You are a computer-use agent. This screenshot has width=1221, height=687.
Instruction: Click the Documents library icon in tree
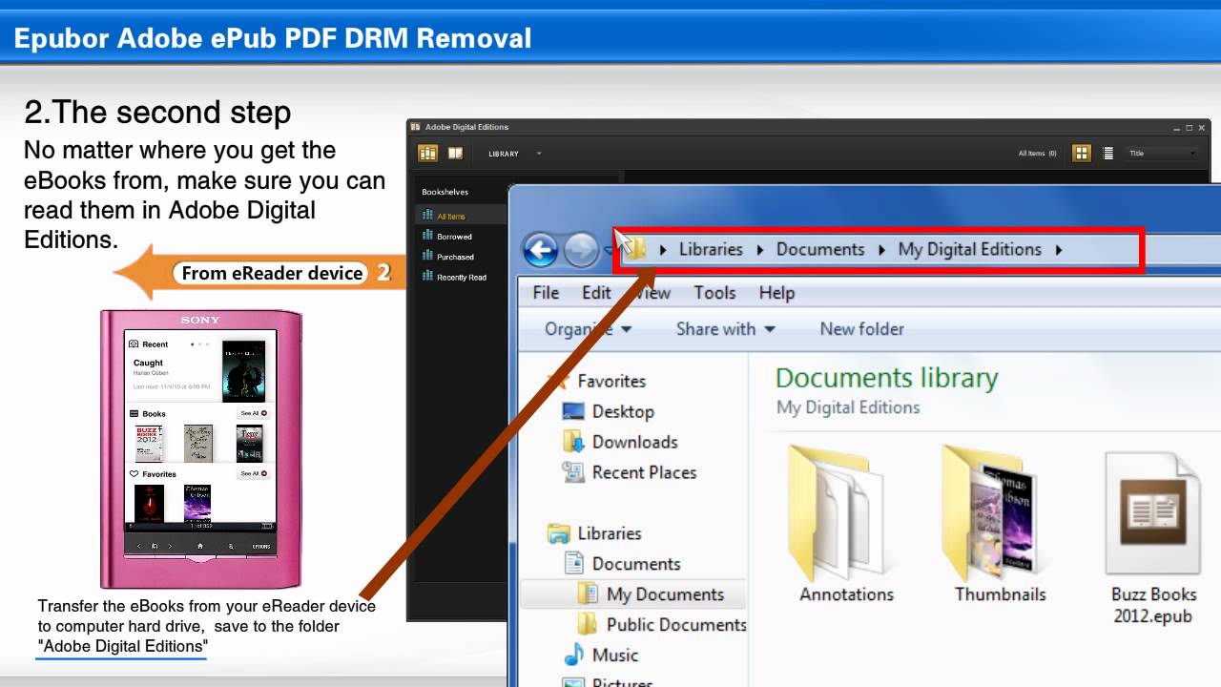(x=574, y=564)
